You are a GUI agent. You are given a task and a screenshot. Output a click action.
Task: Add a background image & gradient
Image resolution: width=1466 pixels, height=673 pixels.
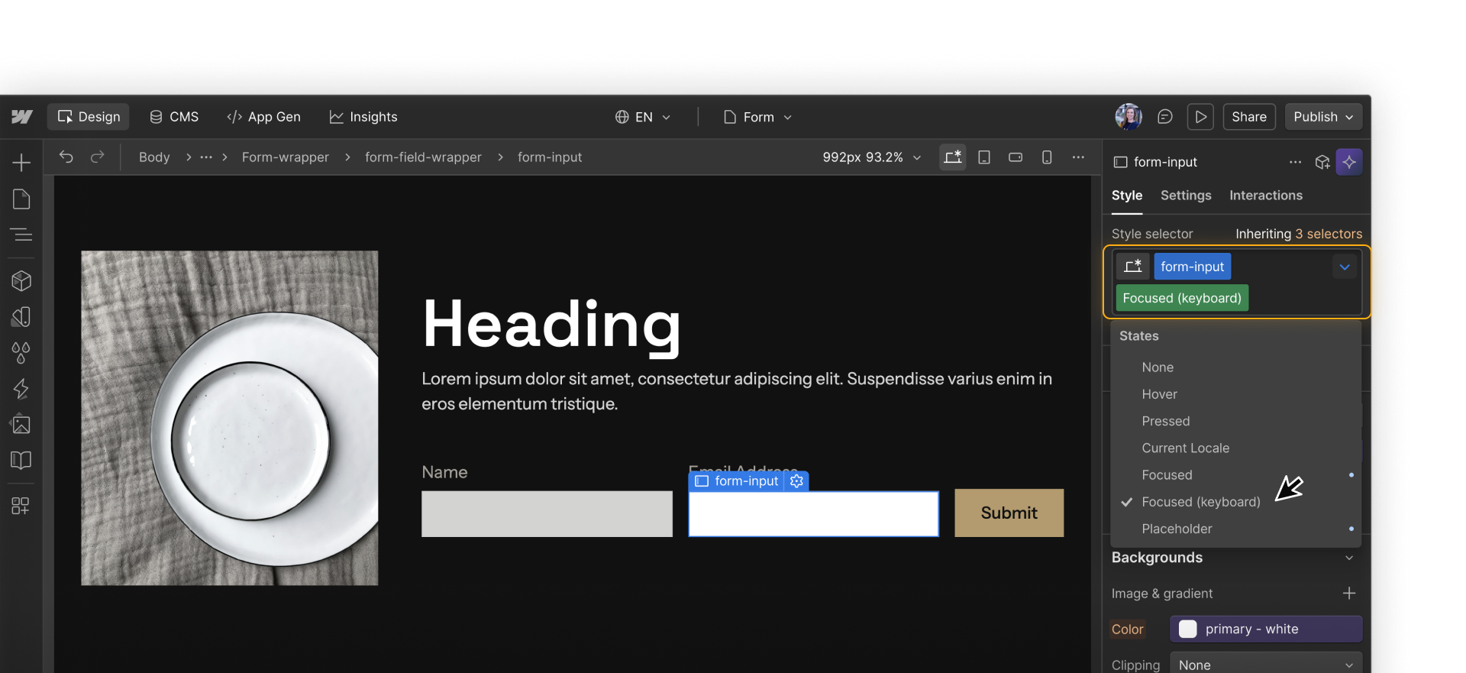(x=1349, y=593)
